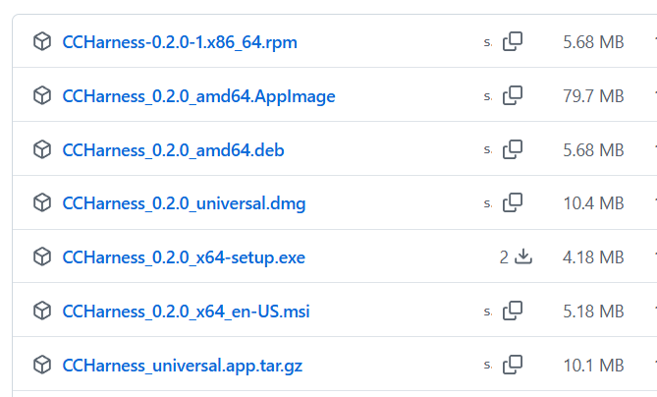Download CCHarness_0.2.0_x64-setup.exe installer
Viewport: 657px width, 397px height.
tap(184, 257)
